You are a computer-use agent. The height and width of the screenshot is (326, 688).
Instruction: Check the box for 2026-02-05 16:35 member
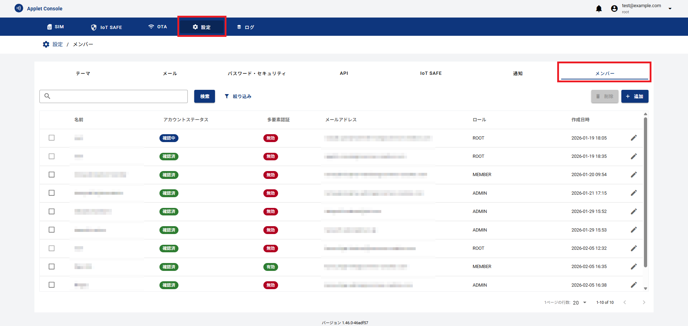(x=52, y=267)
